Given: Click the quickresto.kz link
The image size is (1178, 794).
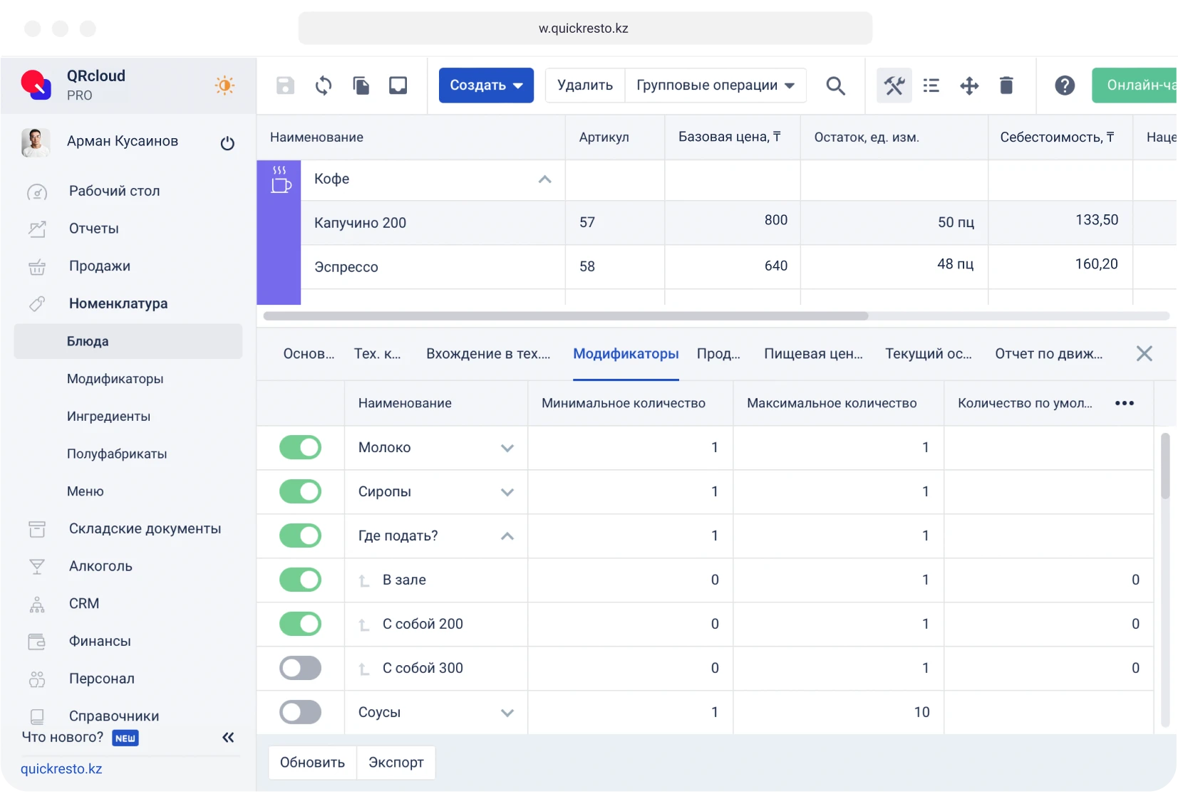Looking at the screenshot, I should click(62, 768).
